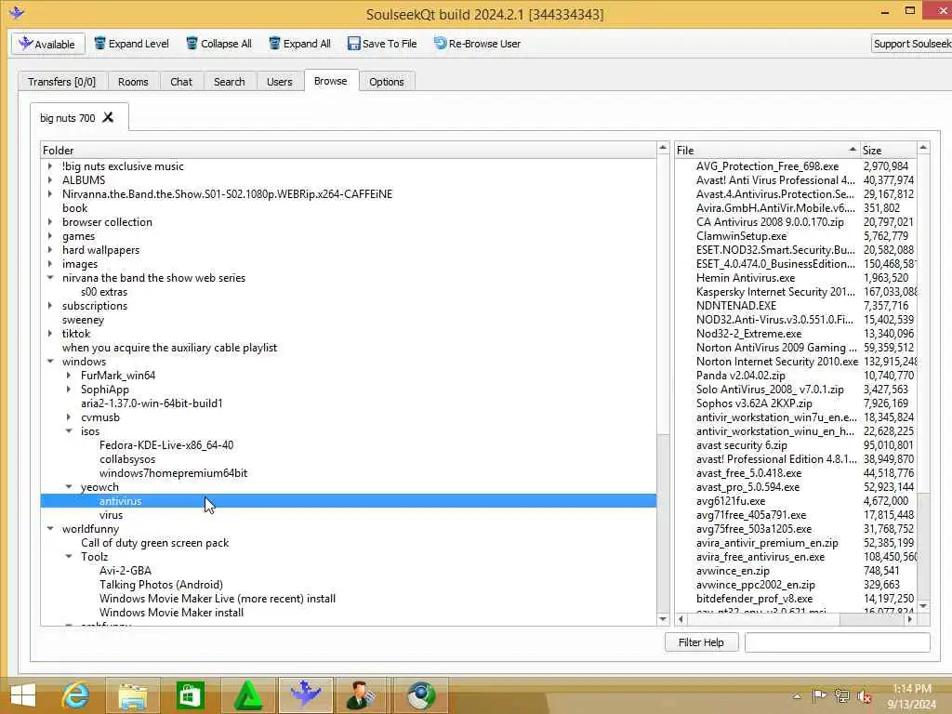
Task: Show hidden tray icons arrow
Action: [x=797, y=696]
